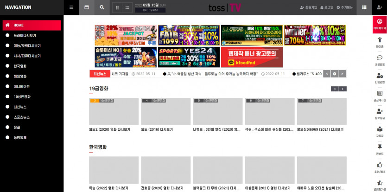Click the hamburger menu icon in top bar
Viewport: 387px width, 192px height.
coord(71,7)
